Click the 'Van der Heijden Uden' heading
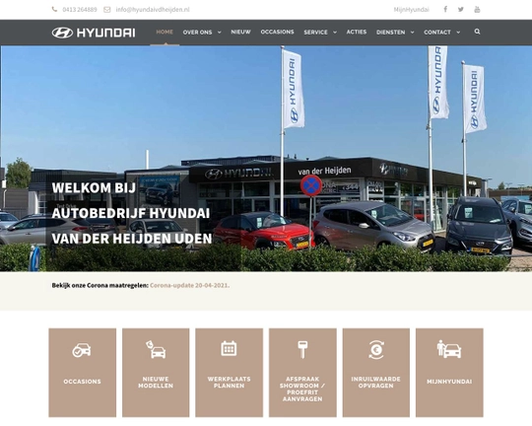The image size is (532, 426). pyautogui.click(x=132, y=239)
